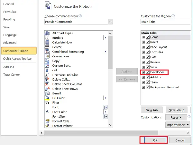Toggle the Add-Ins tab checkbox
The height and width of the screenshot is (145, 193).
pos(148,77)
